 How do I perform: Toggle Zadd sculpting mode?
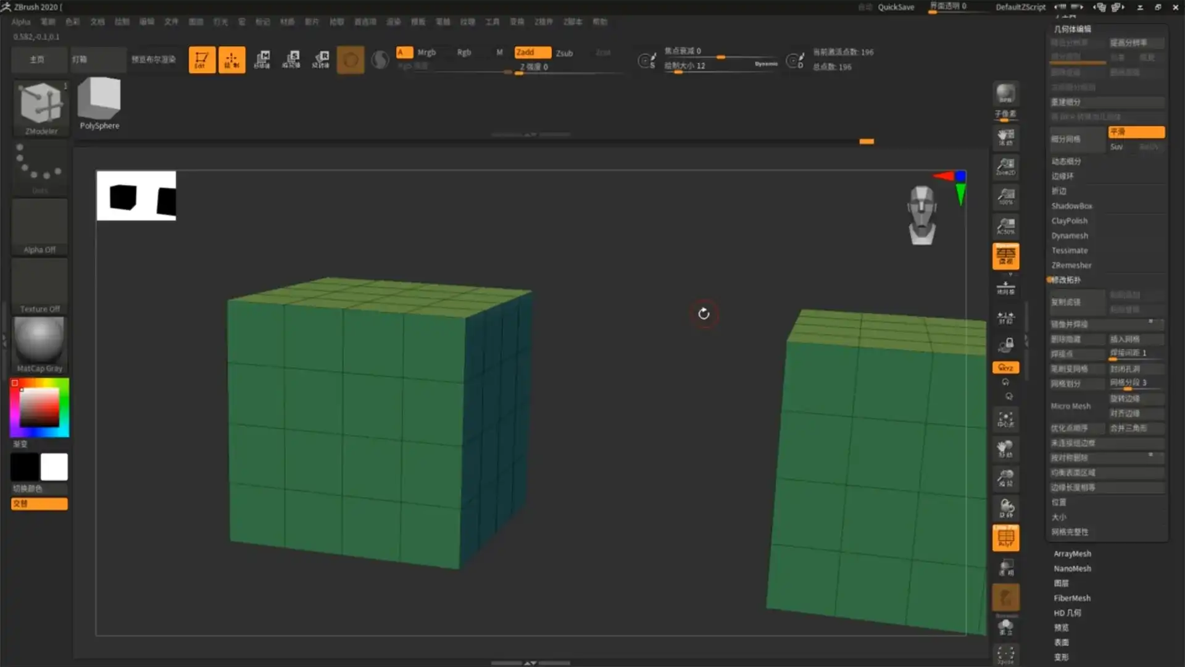coord(532,52)
